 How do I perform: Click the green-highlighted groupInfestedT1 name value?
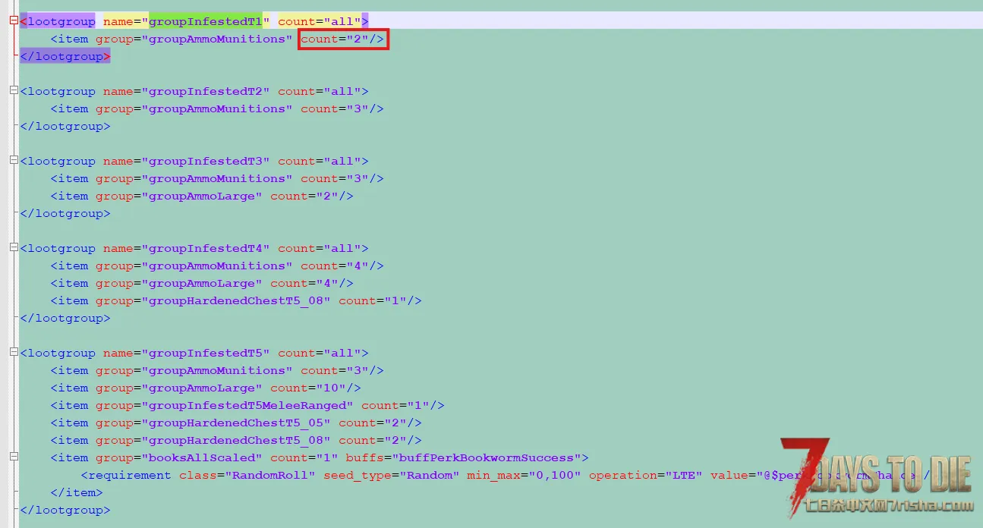pyautogui.click(x=205, y=21)
